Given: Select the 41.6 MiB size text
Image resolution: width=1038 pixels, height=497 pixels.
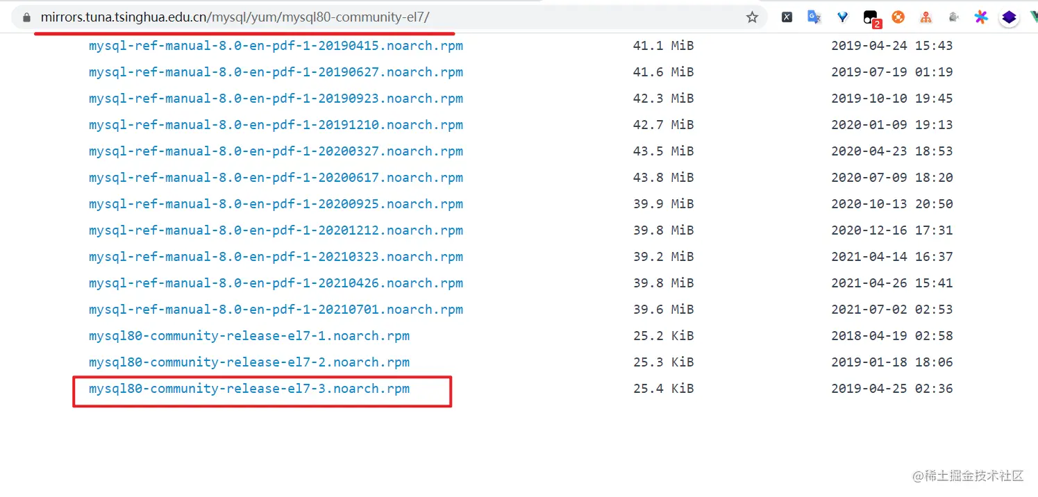Looking at the screenshot, I should [x=663, y=72].
